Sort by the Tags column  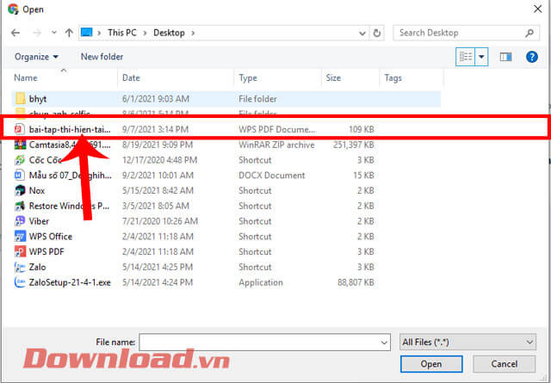tap(393, 77)
